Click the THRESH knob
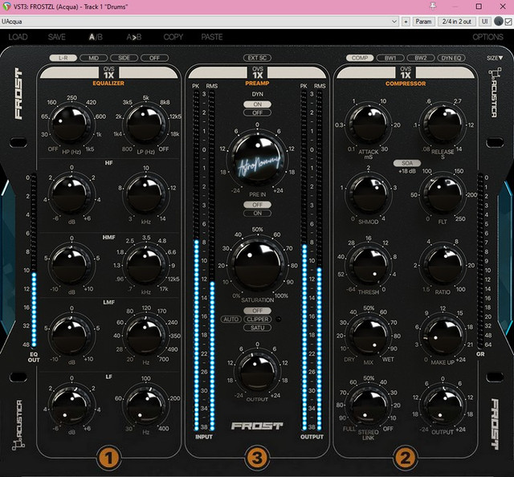 pos(369,266)
